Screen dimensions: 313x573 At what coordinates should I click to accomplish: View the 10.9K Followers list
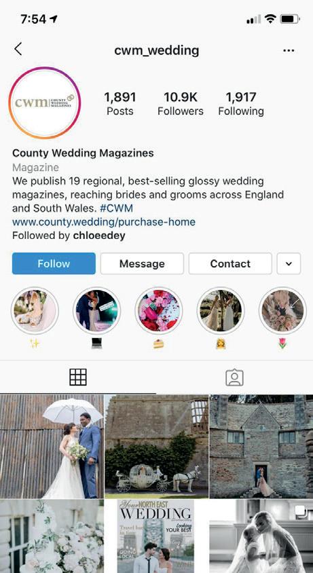tap(181, 103)
